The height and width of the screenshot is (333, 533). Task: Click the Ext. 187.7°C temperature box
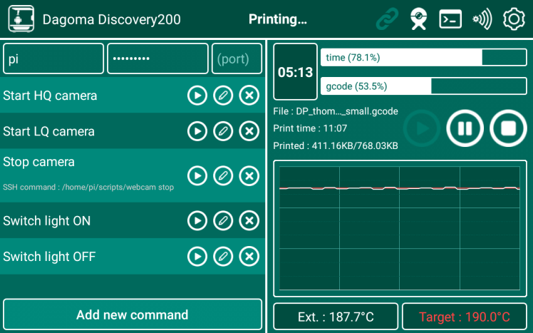[336, 317]
